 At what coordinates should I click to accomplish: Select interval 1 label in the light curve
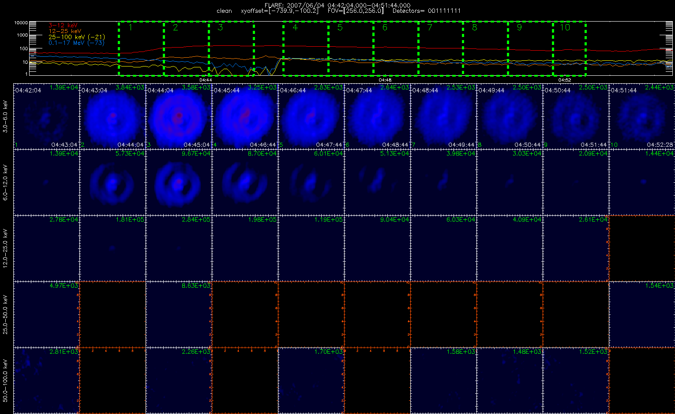point(131,27)
